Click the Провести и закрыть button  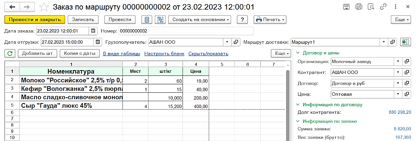tap(35, 20)
